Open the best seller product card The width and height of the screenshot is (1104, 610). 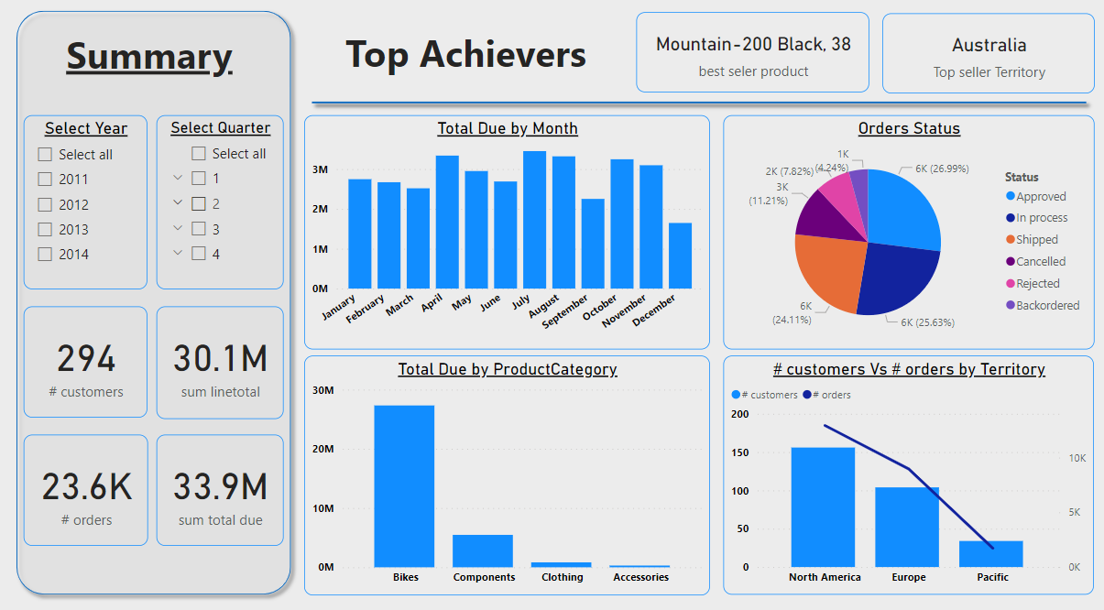pos(752,53)
